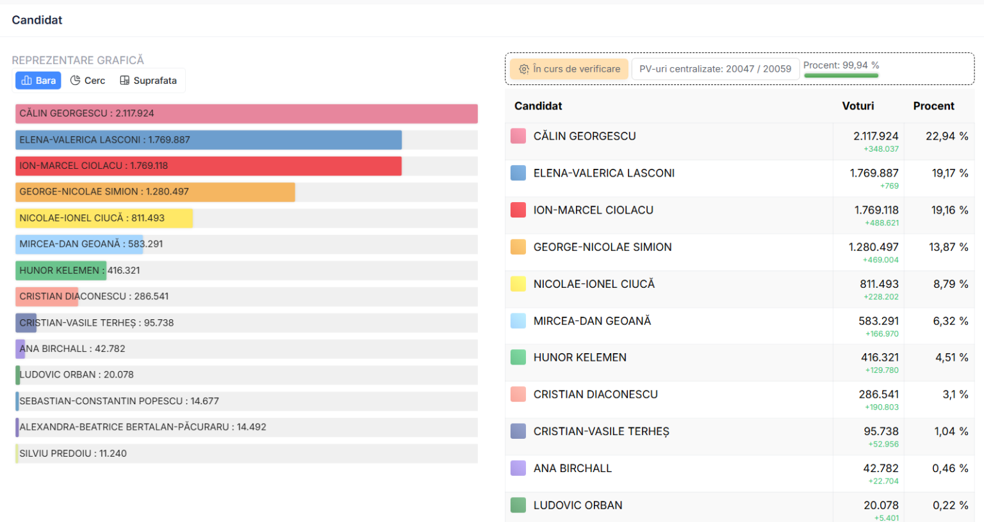Viewport: 984px width, 522px height.
Task: Select the Bara chart view
Action: (38, 81)
